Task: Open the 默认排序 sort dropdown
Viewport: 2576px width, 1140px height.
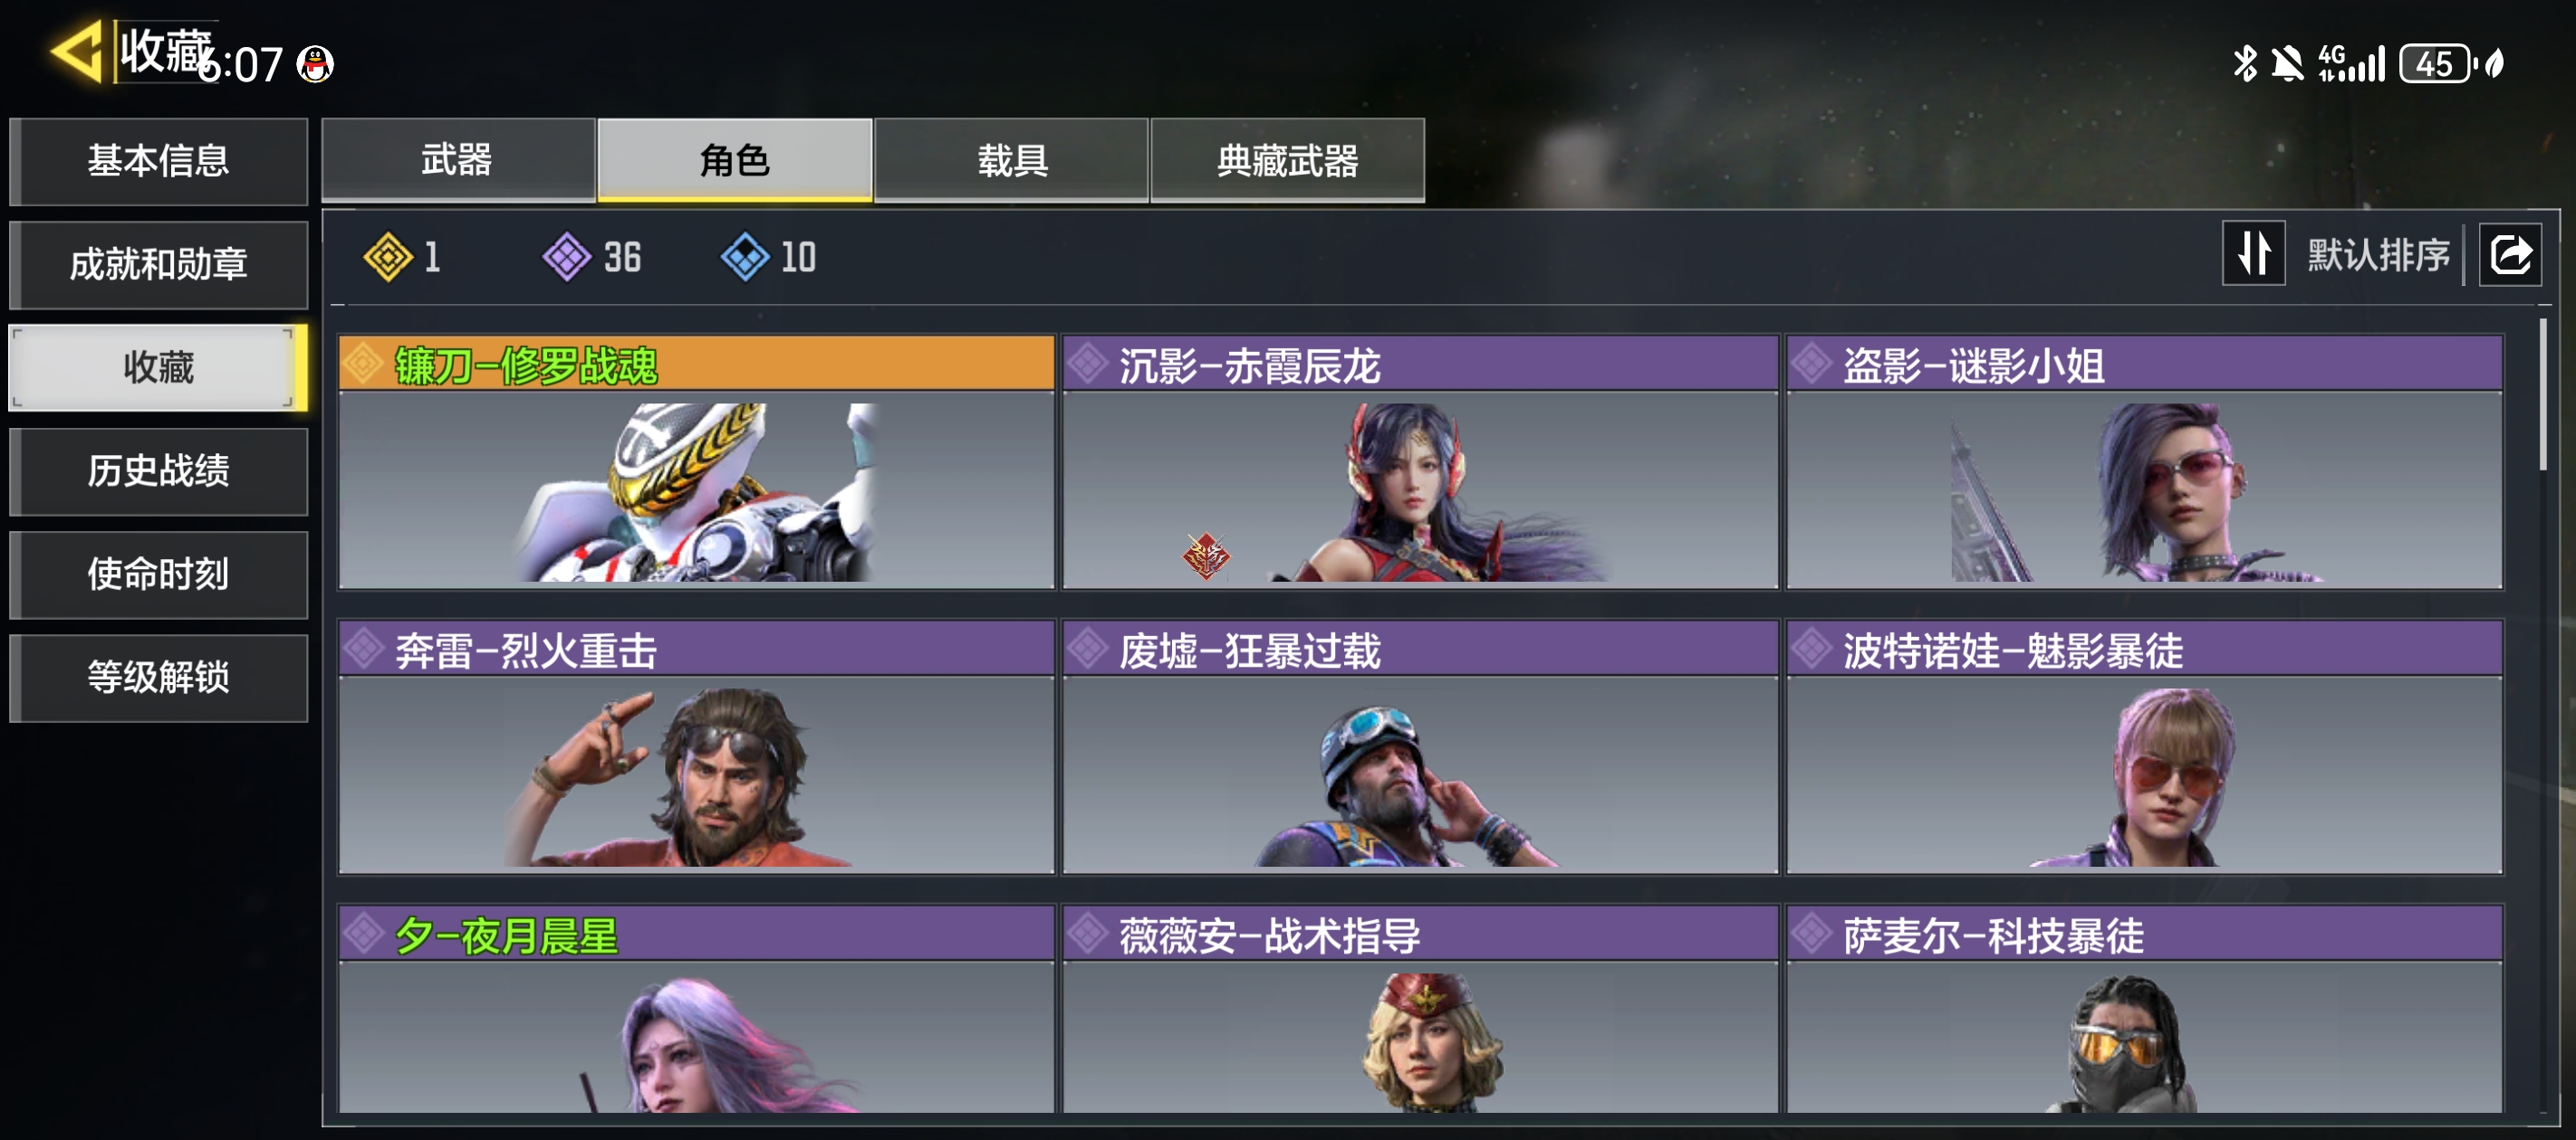Action: pyautogui.click(x=2378, y=255)
